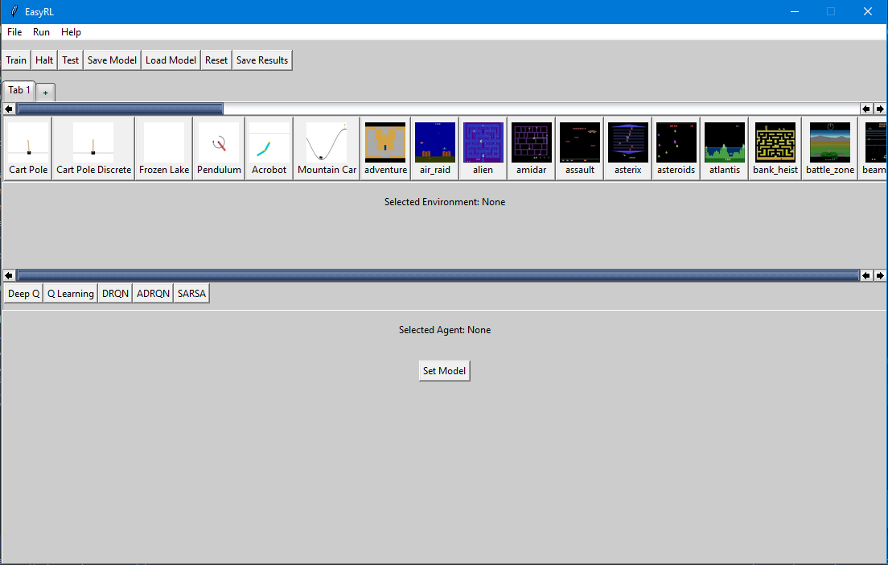
Task: Add a new tab with plus button
Action: point(45,93)
